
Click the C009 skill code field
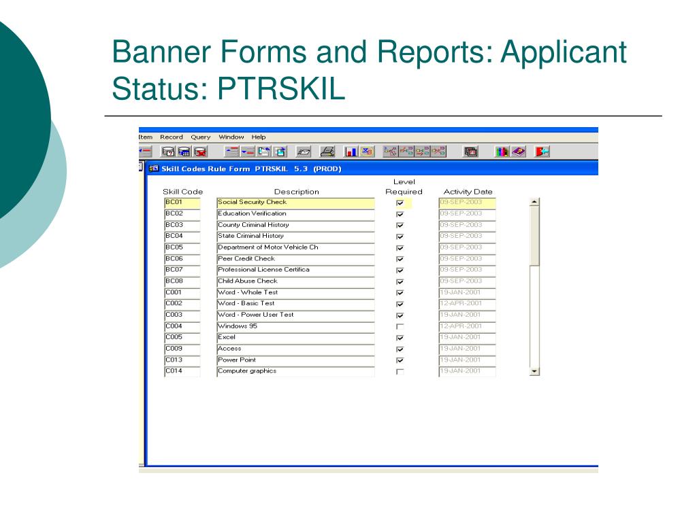click(x=182, y=349)
